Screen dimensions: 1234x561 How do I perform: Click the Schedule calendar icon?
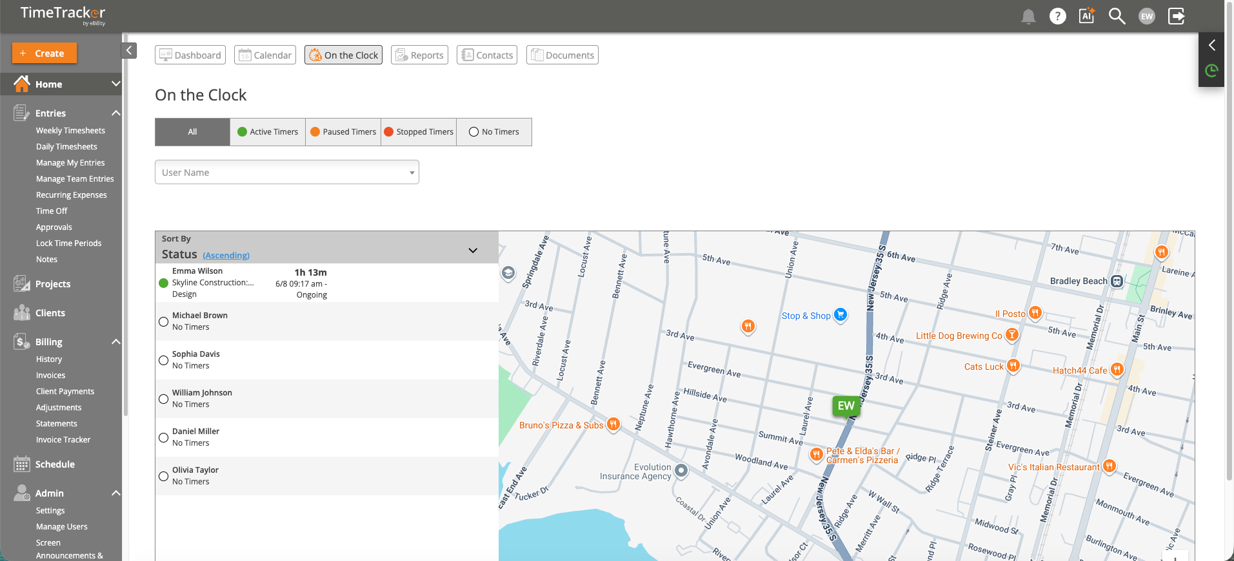[x=21, y=464]
